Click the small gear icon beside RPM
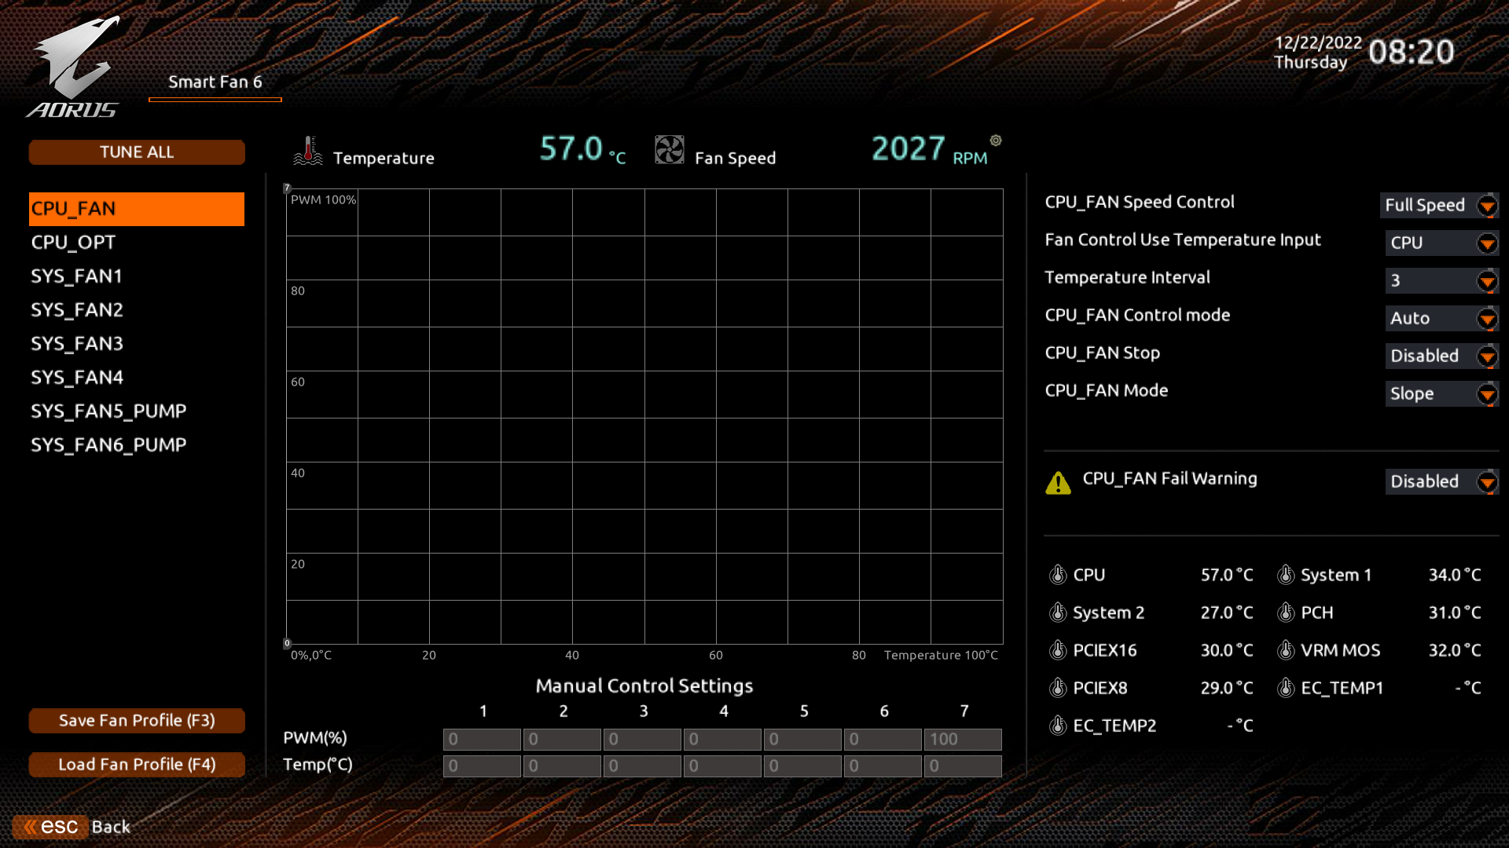 click(x=996, y=141)
